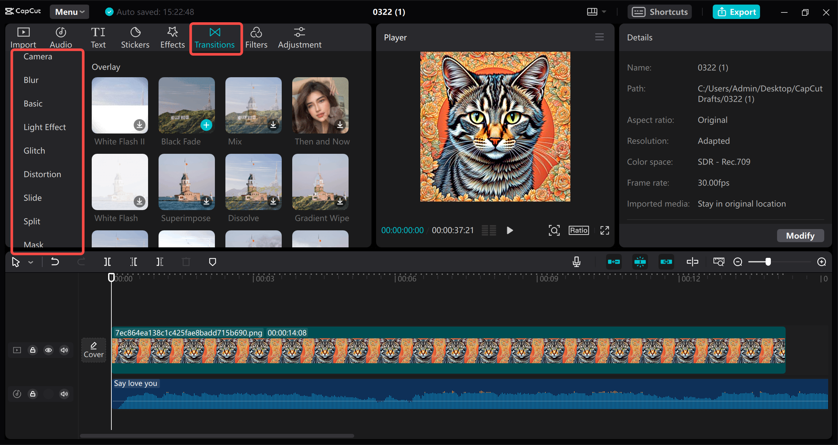
Task: Mute audio track using speaker icon
Action: (x=64, y=394)
